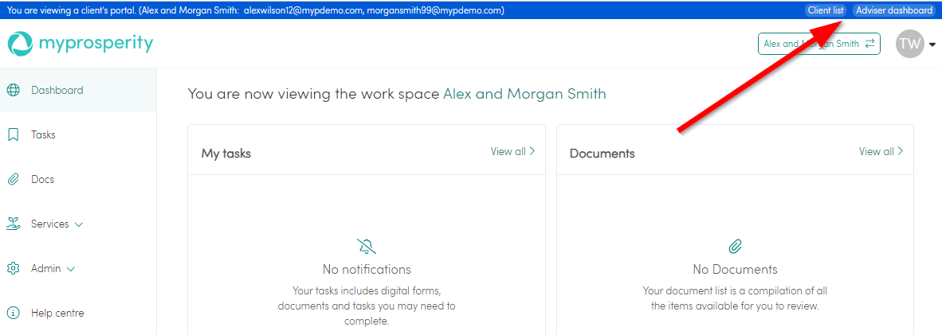The height and width of the screenshot is (335, 942).
Task: Click the muted bell No notifications icon
Action: 367,246
